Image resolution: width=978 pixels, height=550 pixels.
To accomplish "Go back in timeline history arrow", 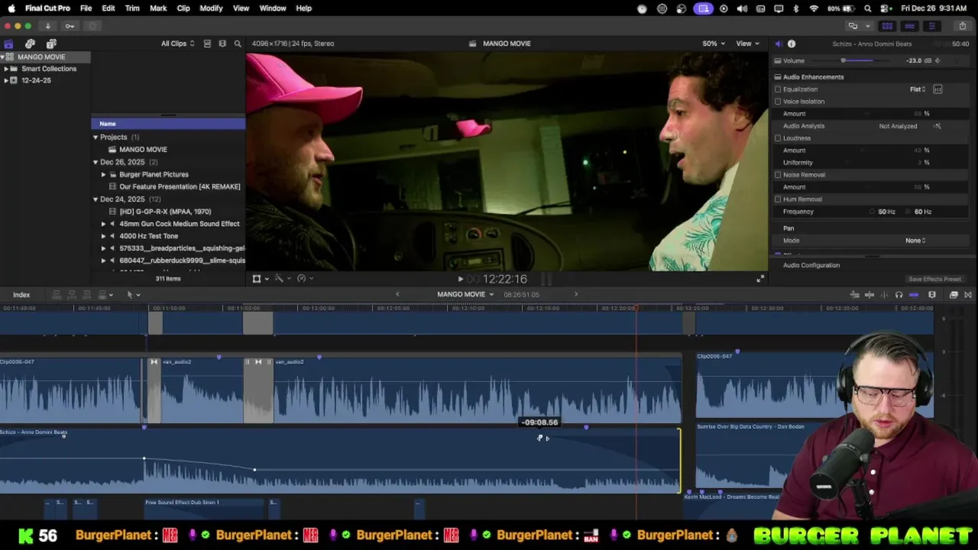I will click(397, 294).
